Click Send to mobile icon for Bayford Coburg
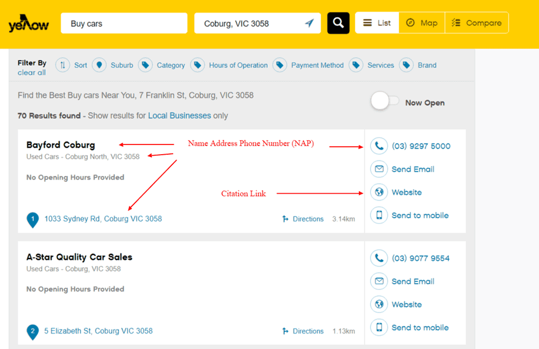 (x=378, y=215)
